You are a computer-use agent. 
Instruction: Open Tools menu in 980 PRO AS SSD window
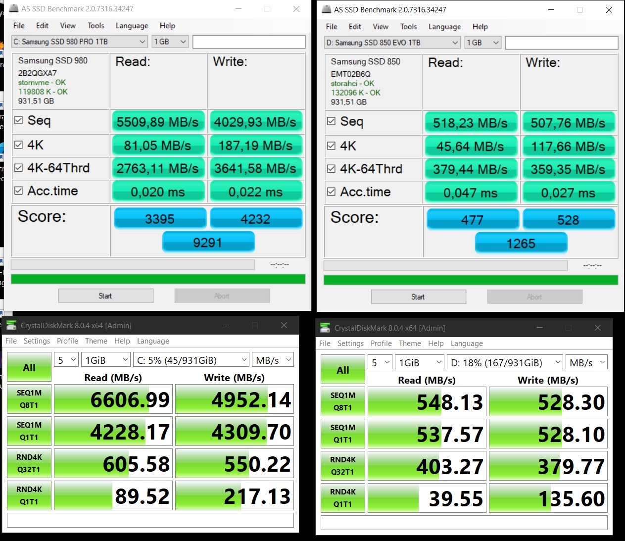[96, 26]
